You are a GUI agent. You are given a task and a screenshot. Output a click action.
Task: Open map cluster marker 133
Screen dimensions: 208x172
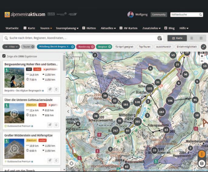click(x=150, y=88)
